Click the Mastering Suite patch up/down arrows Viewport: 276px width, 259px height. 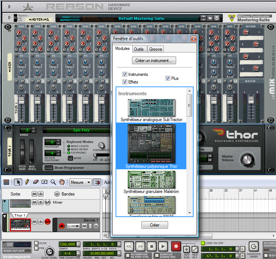click(203, 18)
